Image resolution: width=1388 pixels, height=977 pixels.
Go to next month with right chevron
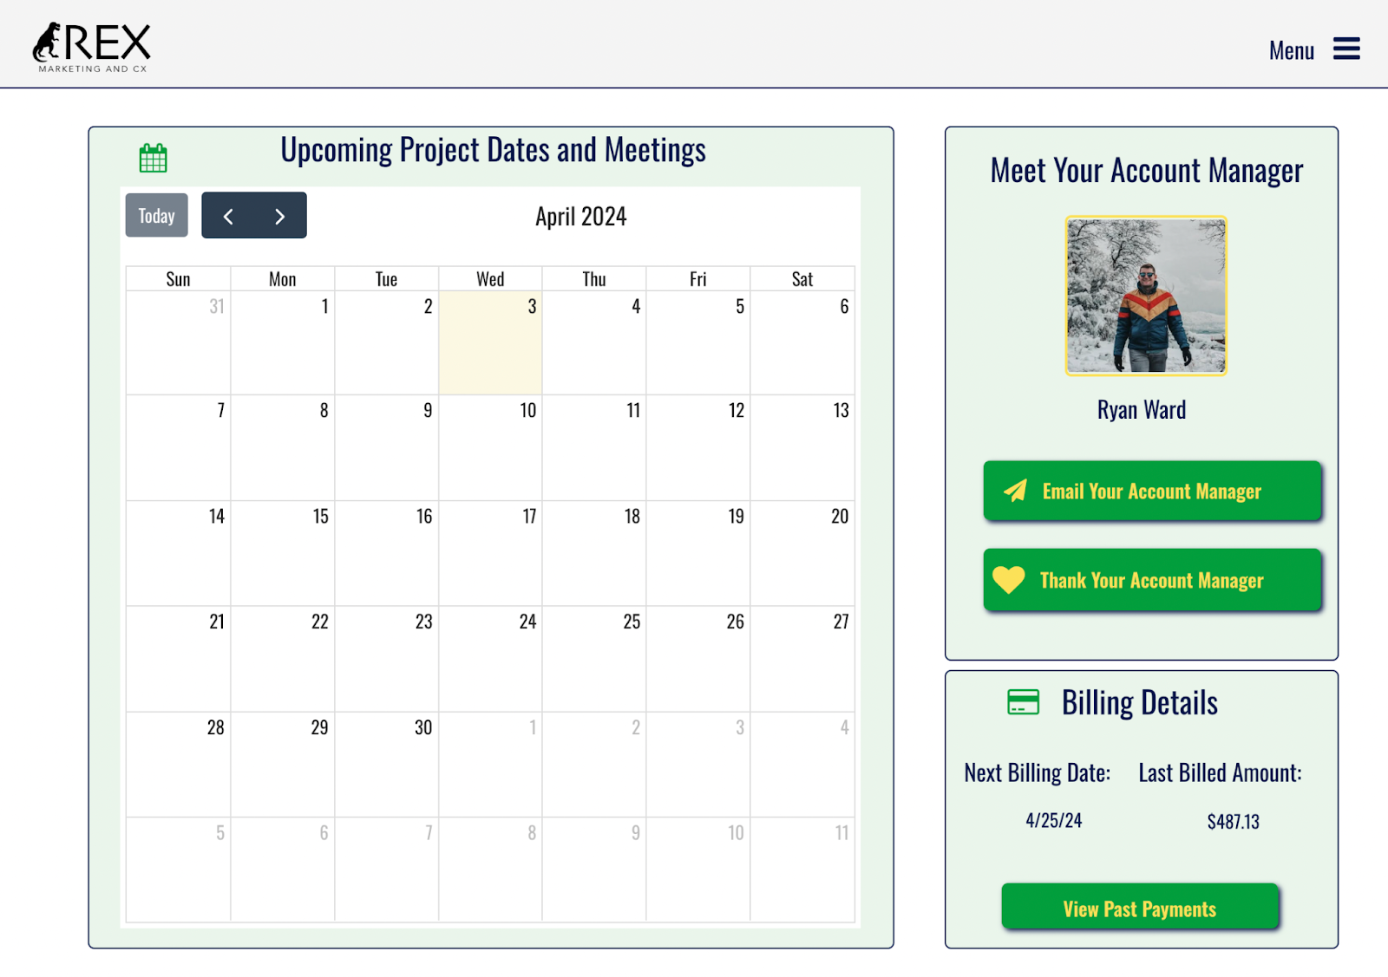point(280,216)
